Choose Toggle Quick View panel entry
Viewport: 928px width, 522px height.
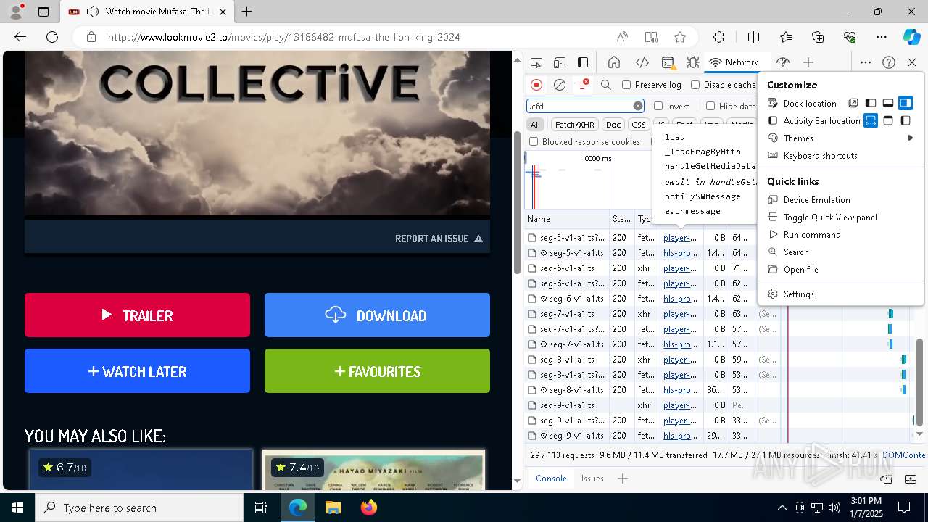(841, 217)
